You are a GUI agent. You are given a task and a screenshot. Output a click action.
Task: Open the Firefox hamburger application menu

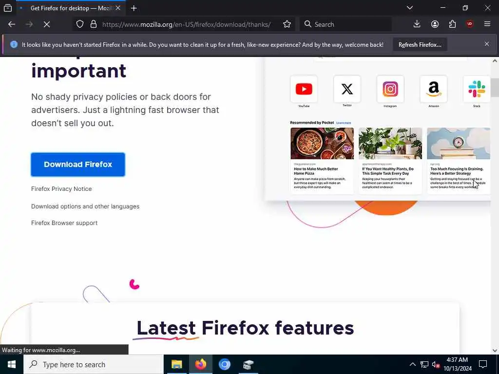(487, 24)
